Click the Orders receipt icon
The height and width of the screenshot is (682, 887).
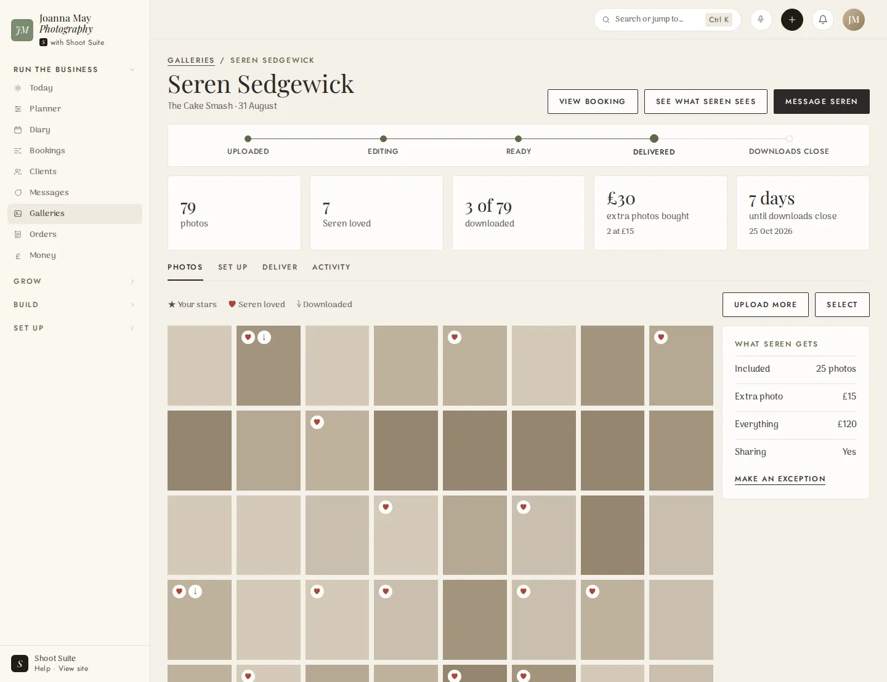18,235
